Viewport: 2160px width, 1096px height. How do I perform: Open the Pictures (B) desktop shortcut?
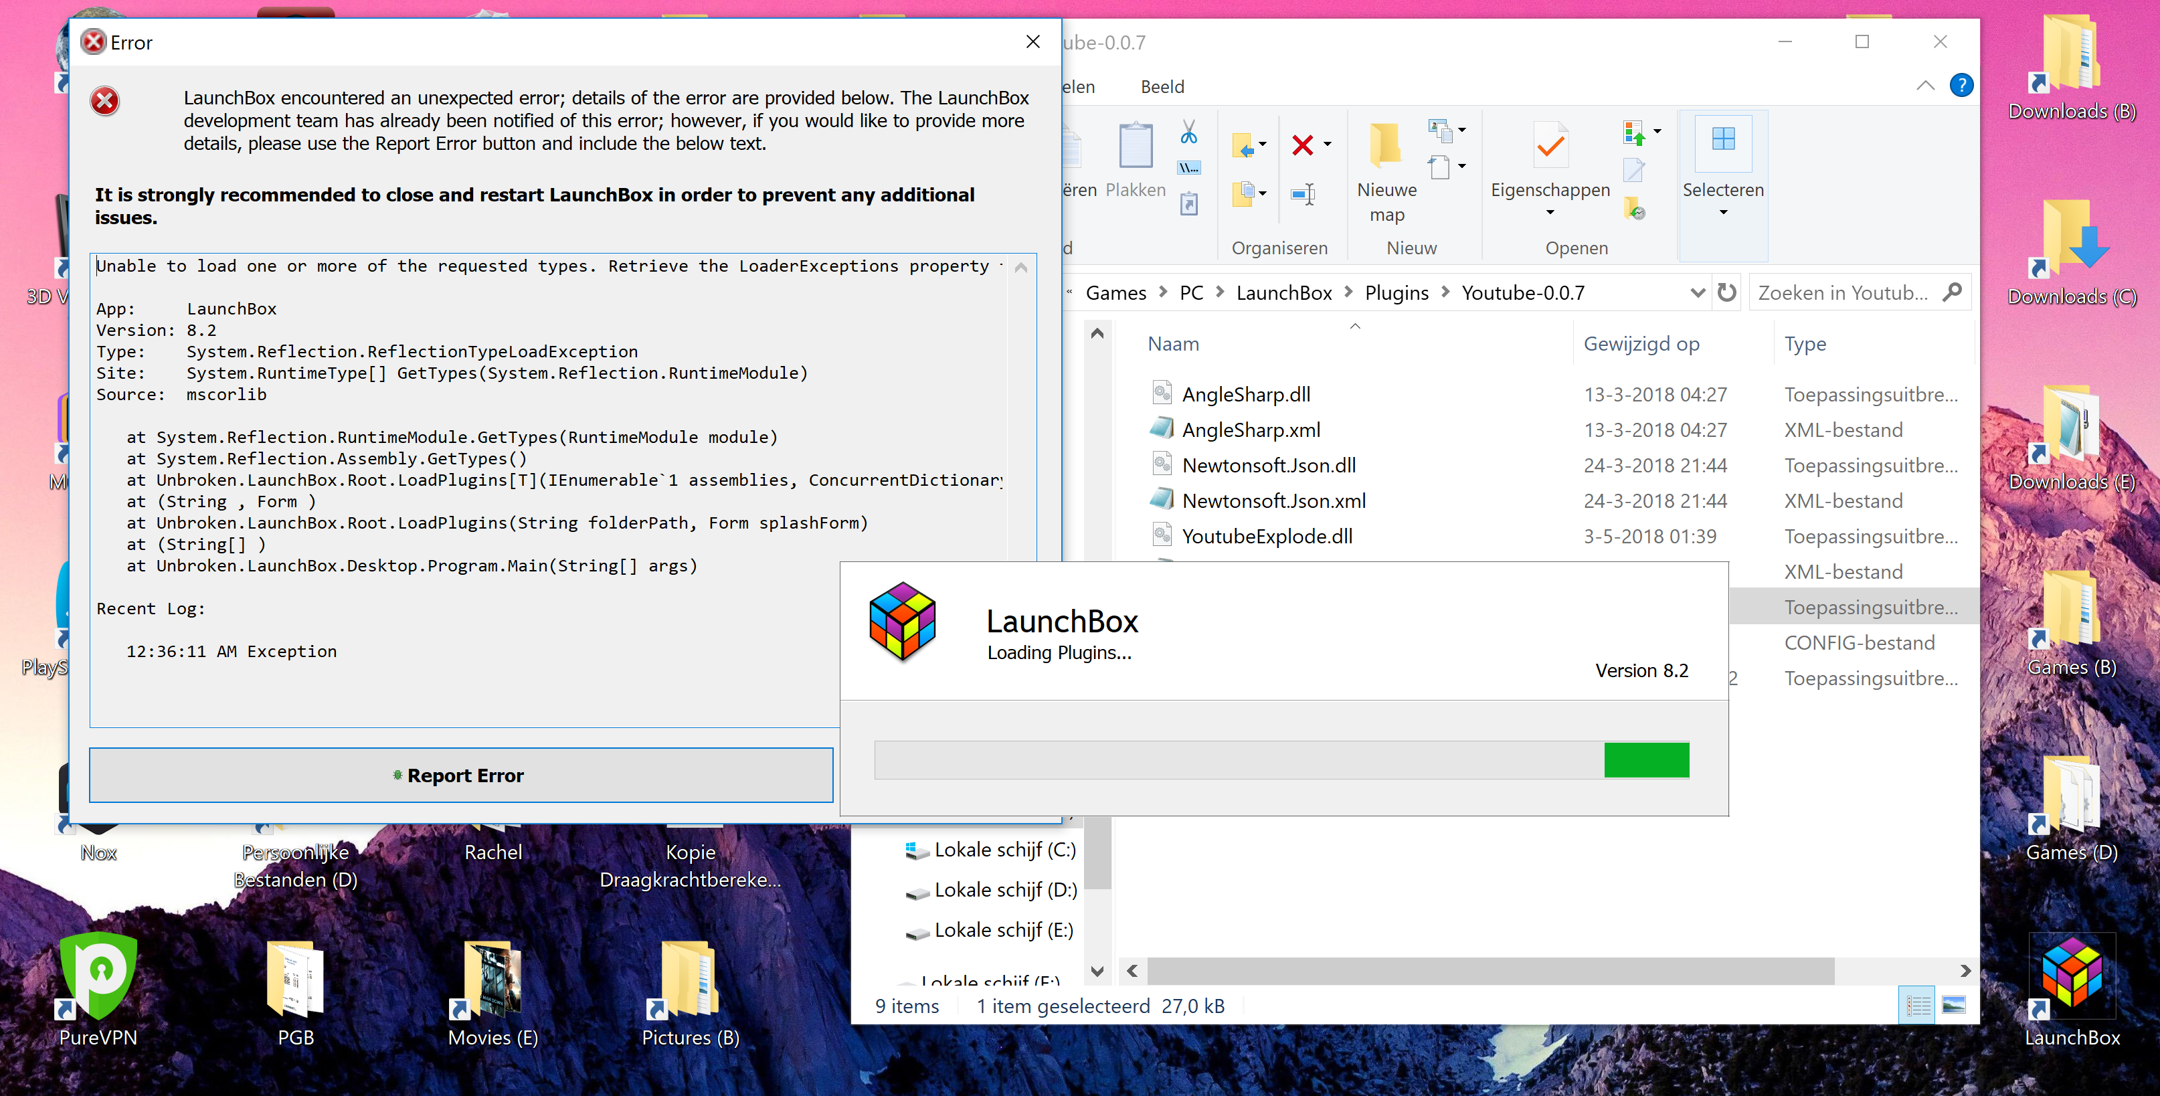point(690,994)
